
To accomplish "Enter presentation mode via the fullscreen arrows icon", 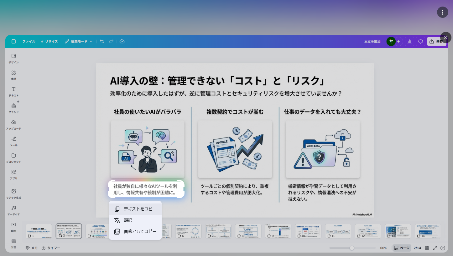I will [435, 248].
